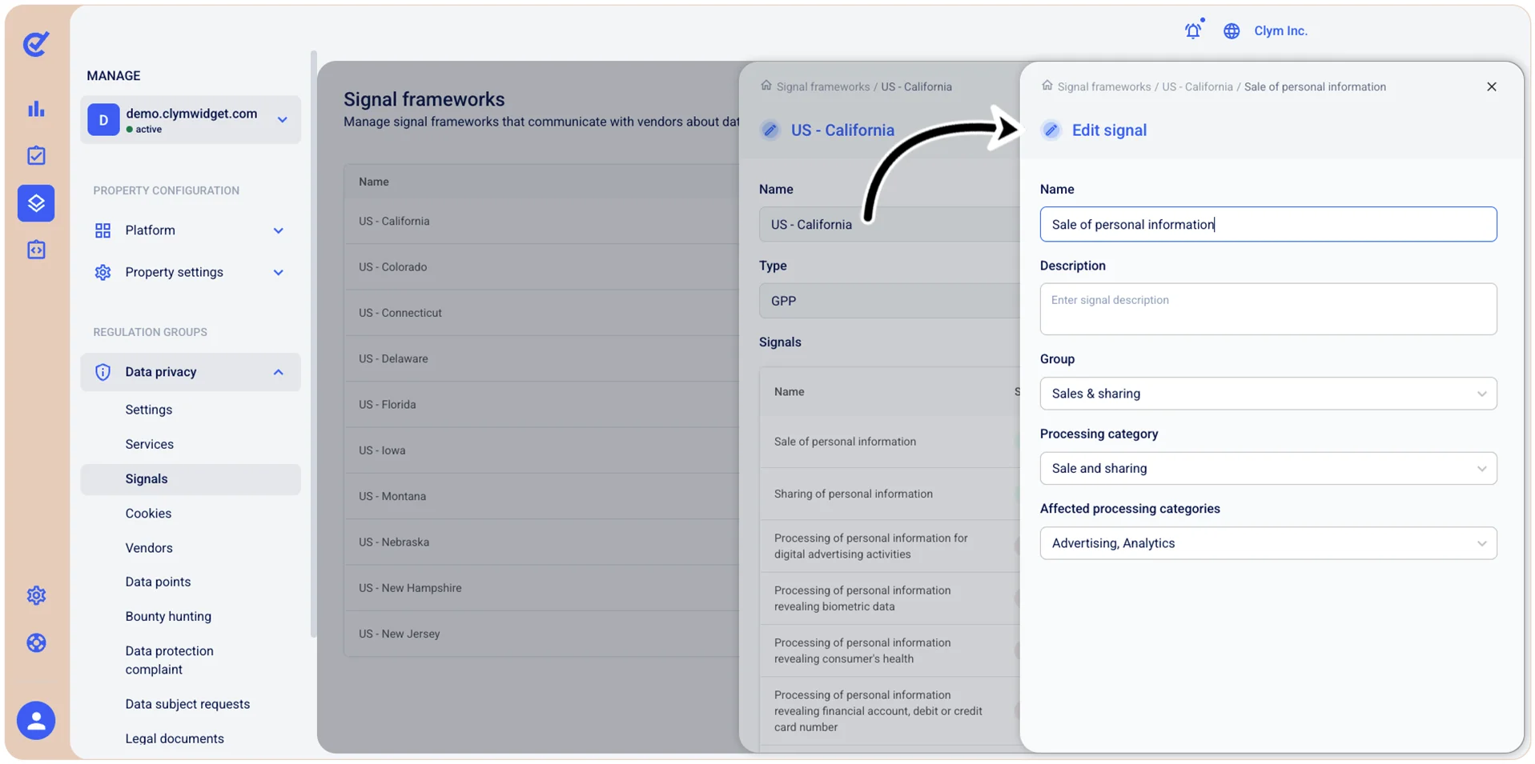
Task: Click the home icon in US - California breadcrumb
Action: (x=765, y=86)
